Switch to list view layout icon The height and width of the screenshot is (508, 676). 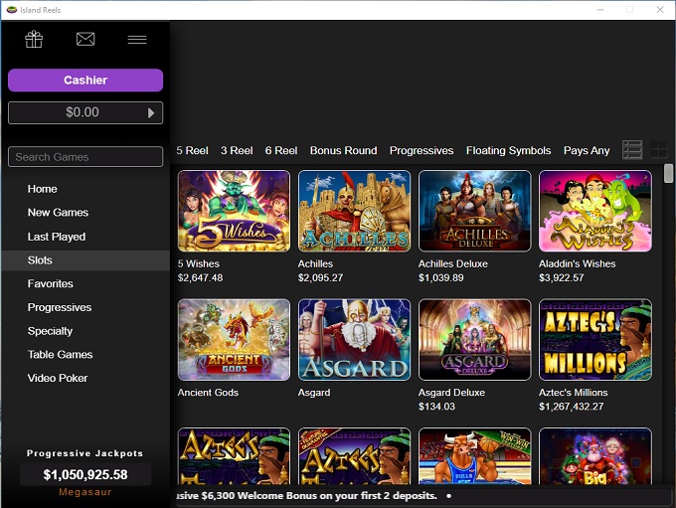click(632, 150)
